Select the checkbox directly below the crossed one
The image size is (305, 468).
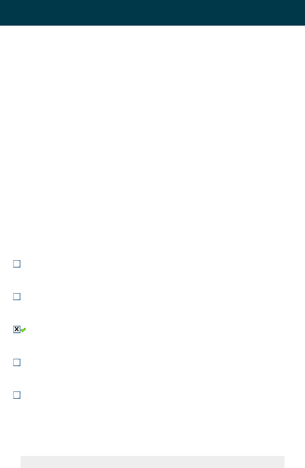coord(16,362)
